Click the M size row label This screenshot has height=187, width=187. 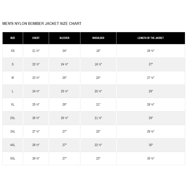[x=13, y=78]
